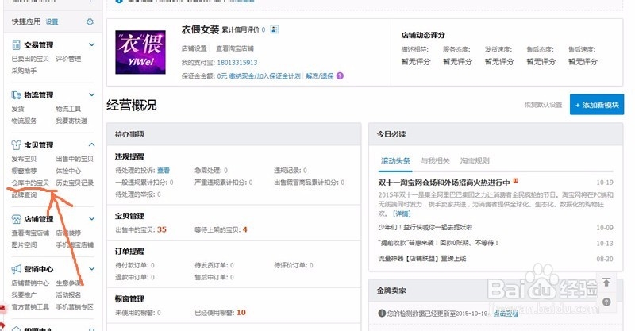The height and width of the screenshot is (331, 635).
Task: Toggle the 物流管理 section chevron
Action: click(x=92, y=94)
